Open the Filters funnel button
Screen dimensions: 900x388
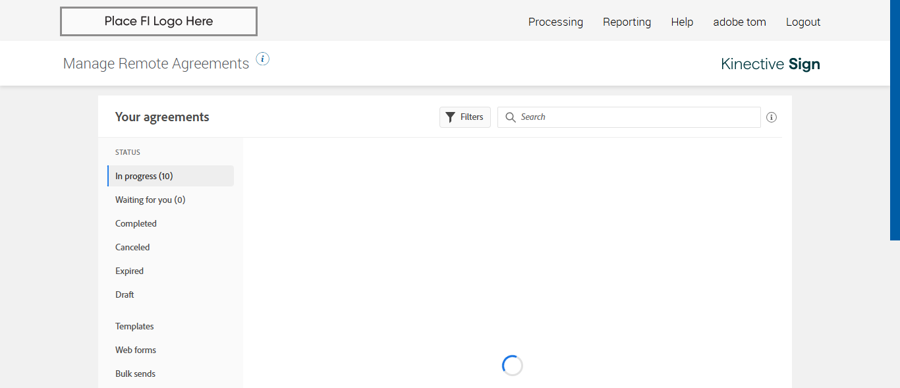point(465,117)
